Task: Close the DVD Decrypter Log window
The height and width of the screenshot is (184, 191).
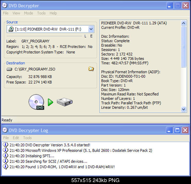Action: (185, 130)
